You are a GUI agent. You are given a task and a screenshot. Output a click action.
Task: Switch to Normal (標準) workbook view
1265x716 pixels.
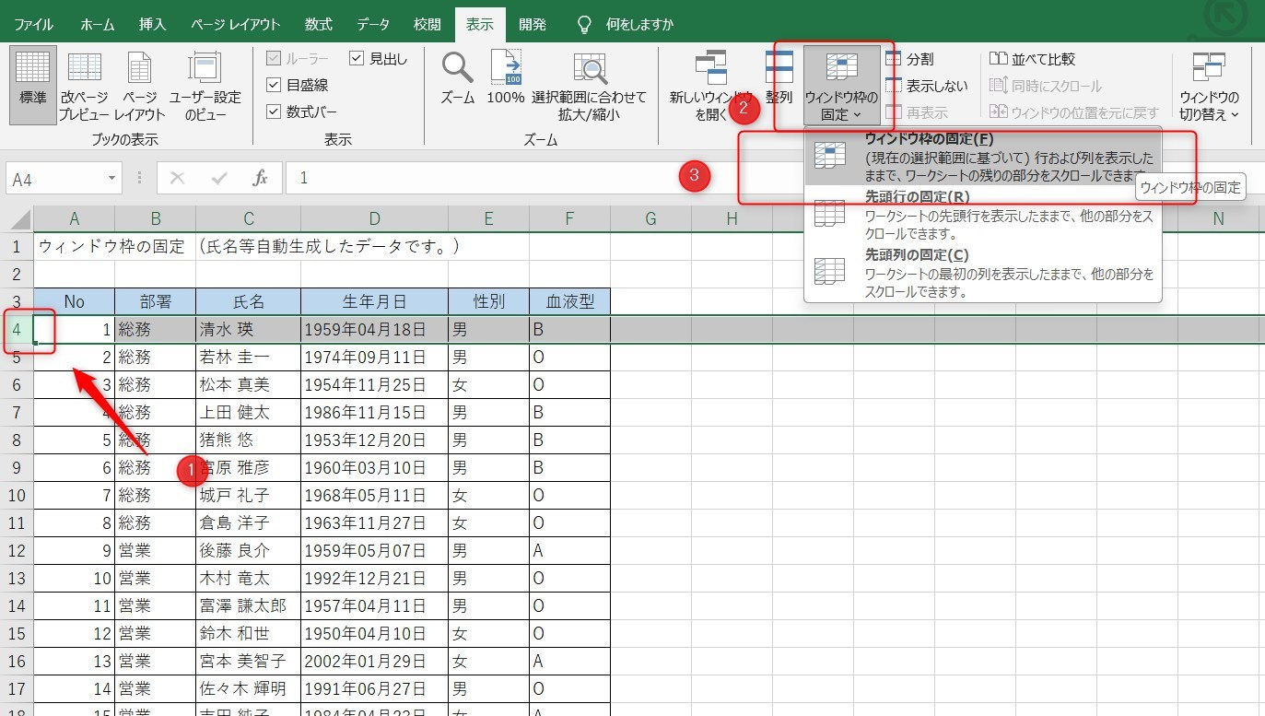pos(33,85)
